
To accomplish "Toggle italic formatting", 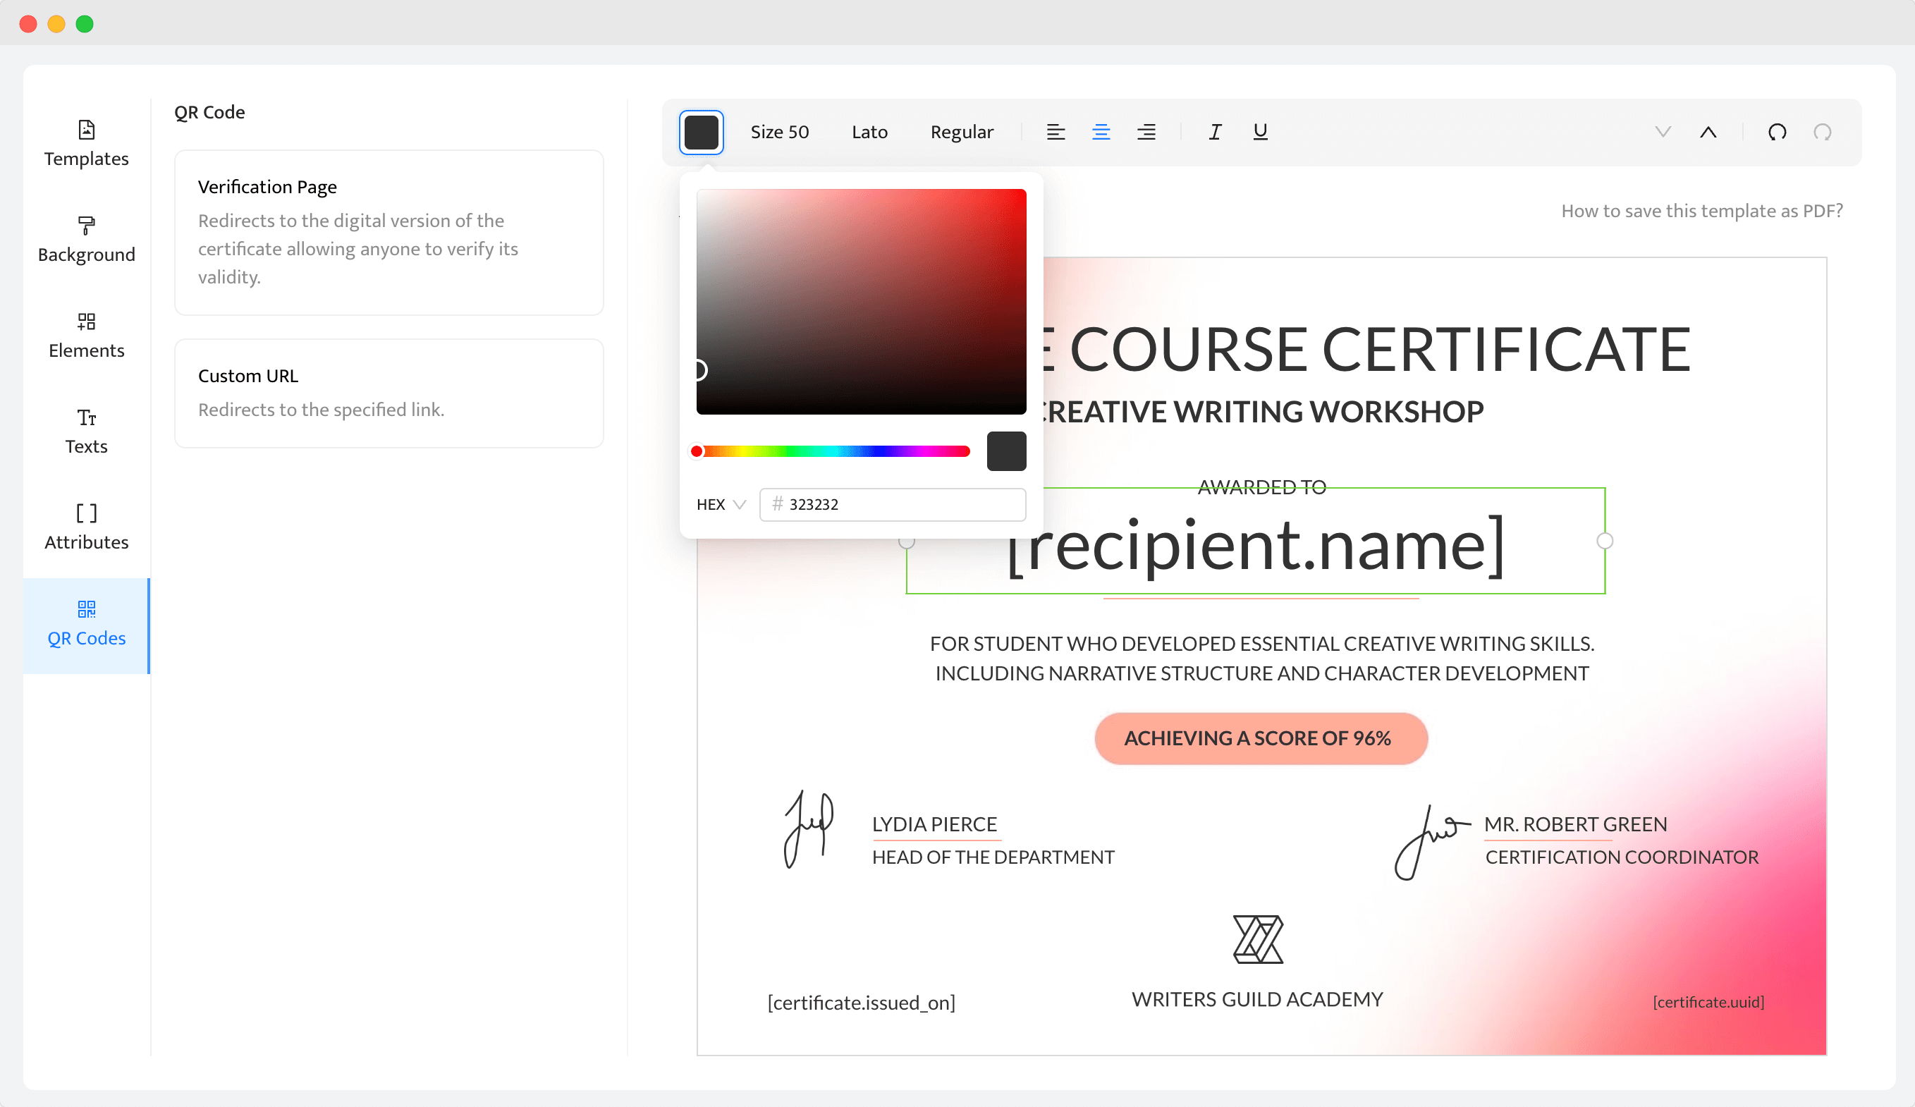I will click(x=1214, y=132).
